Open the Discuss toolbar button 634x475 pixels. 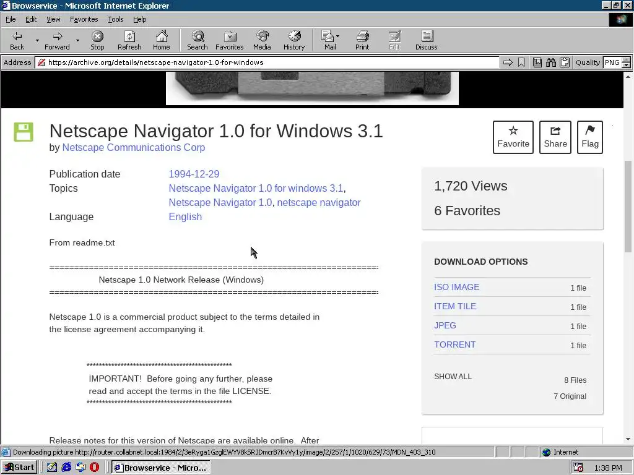point(426,40)
